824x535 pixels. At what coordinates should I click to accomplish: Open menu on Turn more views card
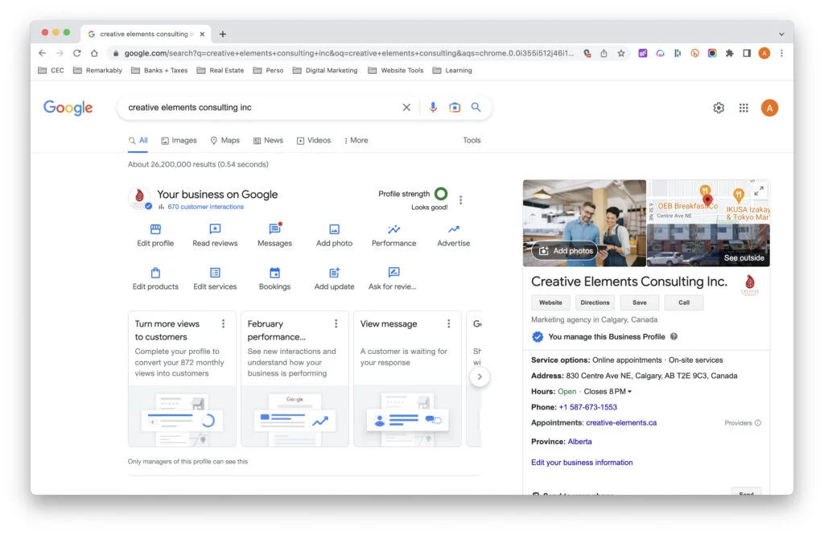click(224, 323)
